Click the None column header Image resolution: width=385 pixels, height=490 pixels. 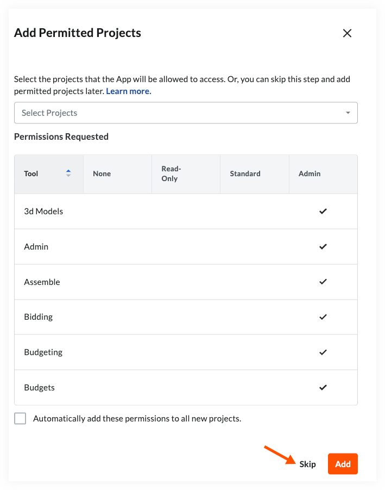tap(102, 173)
